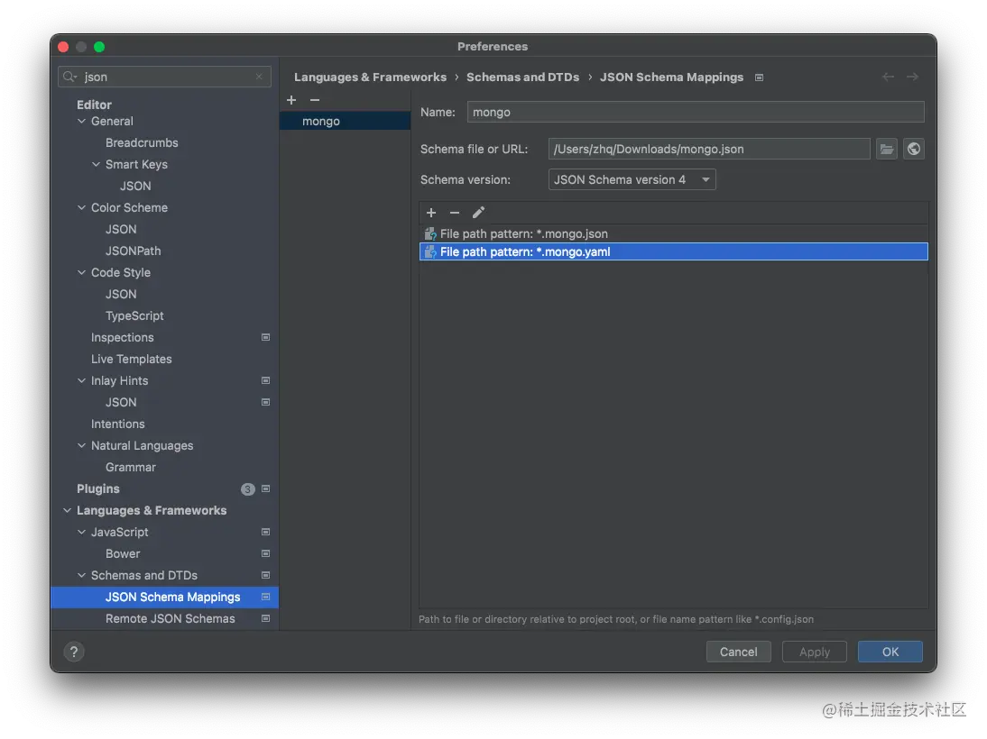Image resolution: width=987 pixels, height=739 pixels.
Task: Remove the selected file path pattern
Action: point(455,213)
